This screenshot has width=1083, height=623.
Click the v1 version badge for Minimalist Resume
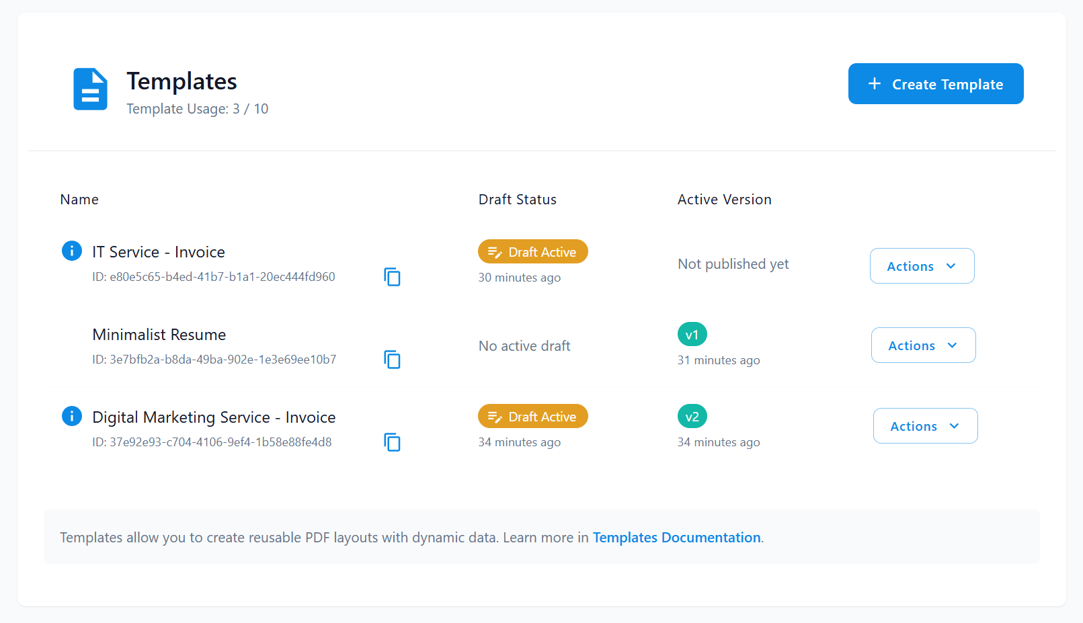click(x=692, y=334)
